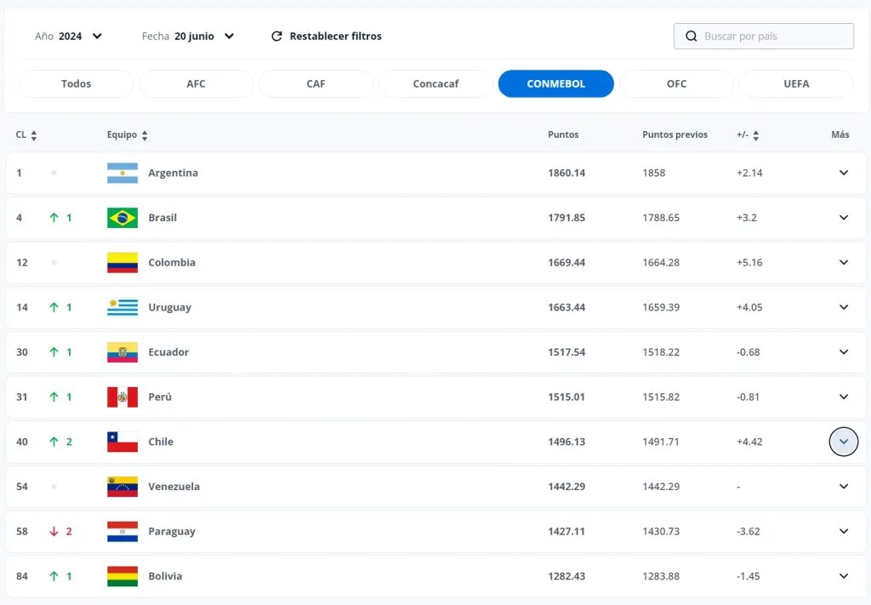Screen dimensions: 871x605
Task: Expand the Perú row details
Action: point(843,397)
